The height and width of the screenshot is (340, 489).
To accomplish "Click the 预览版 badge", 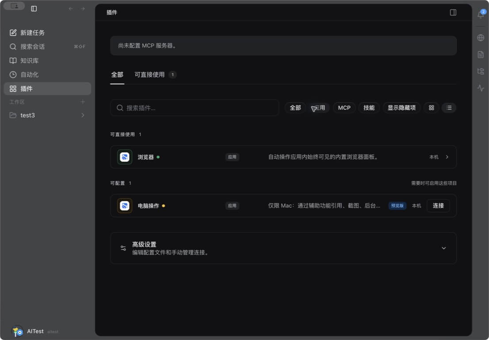I will pos(397,206).
